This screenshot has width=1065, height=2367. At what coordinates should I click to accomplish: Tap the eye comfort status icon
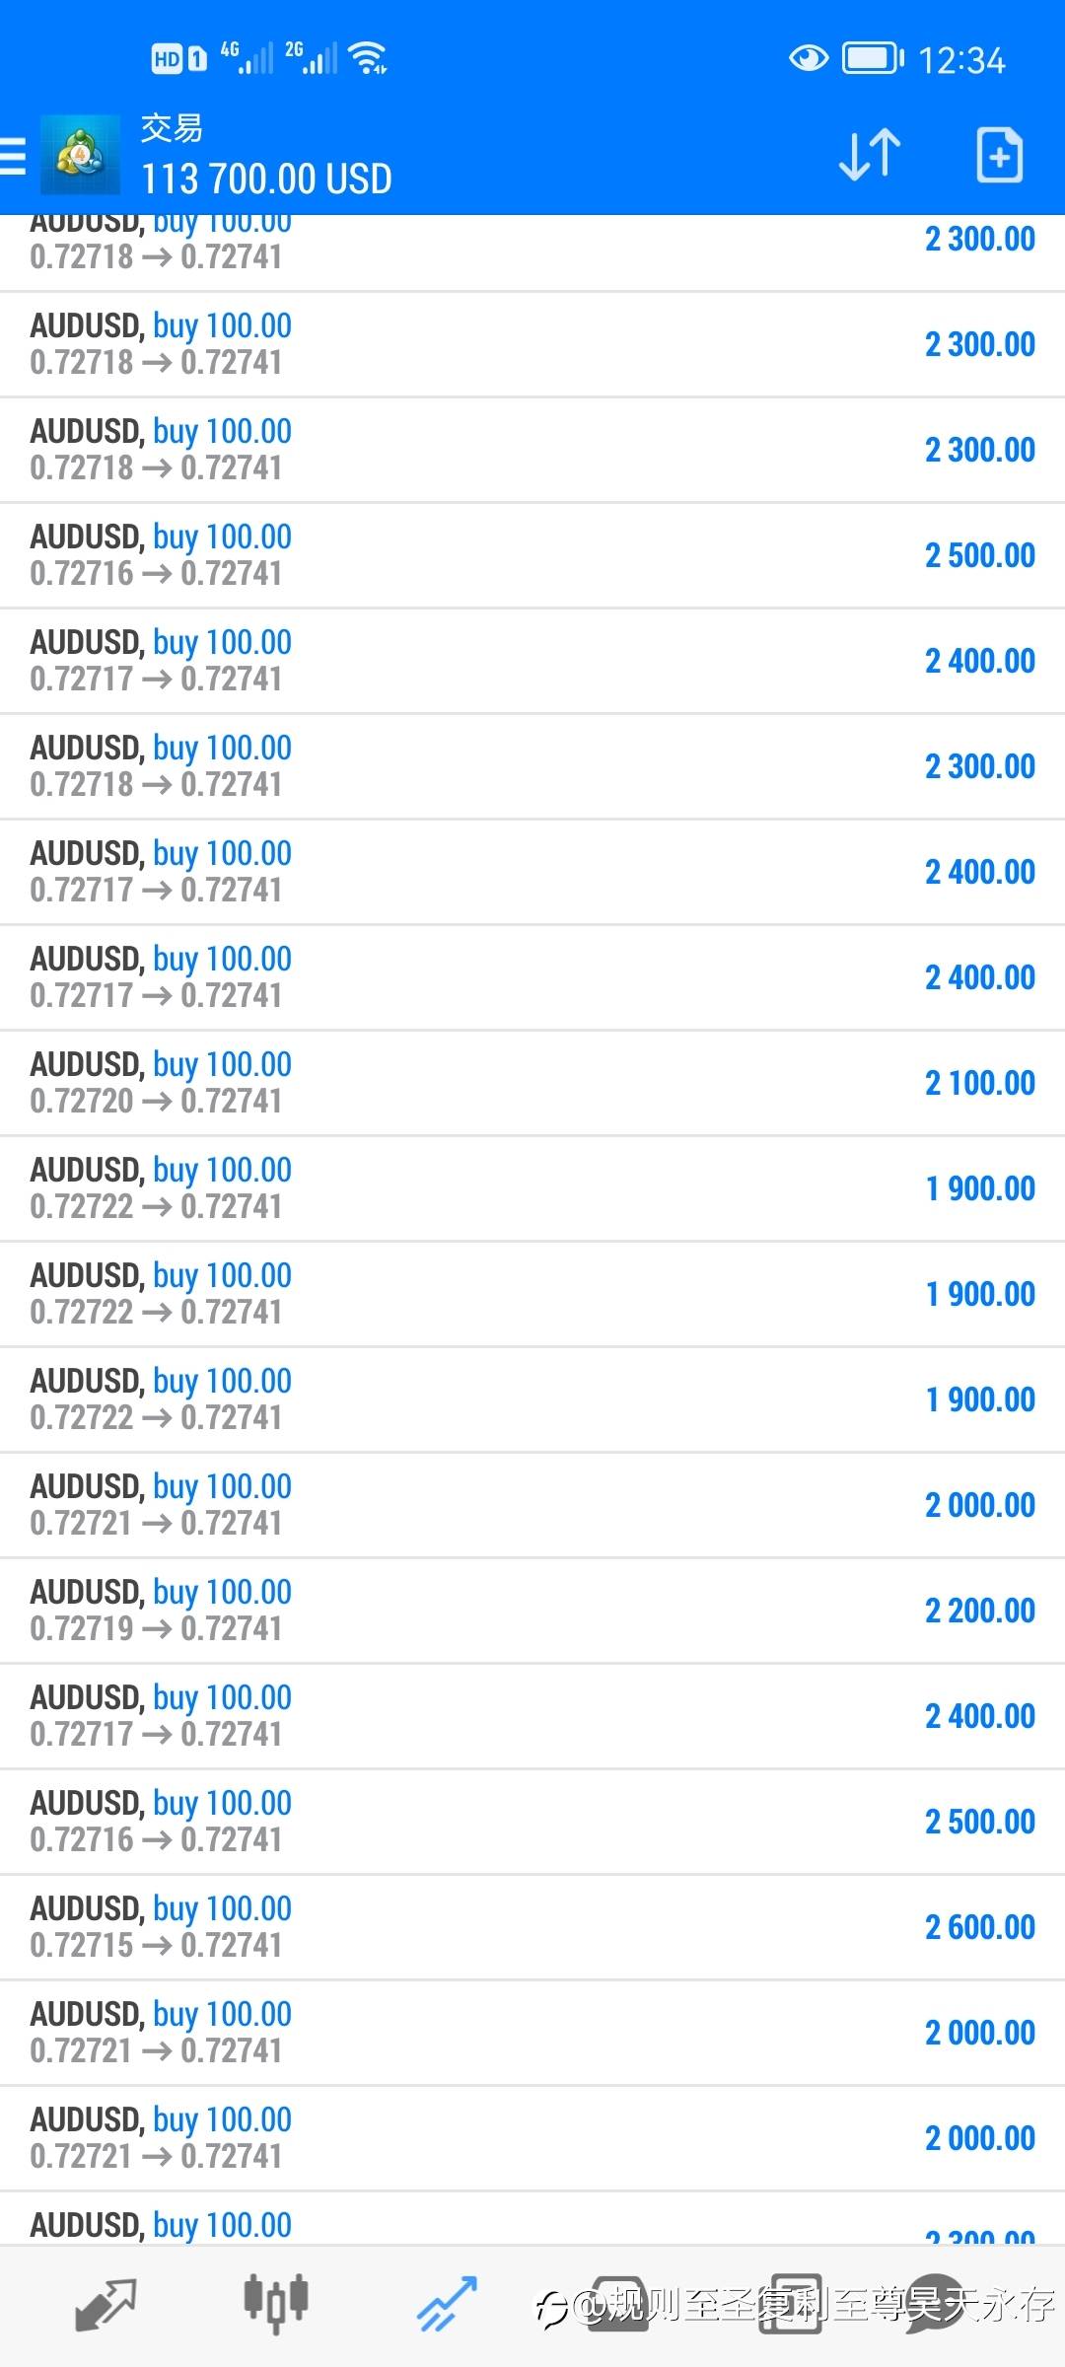point(809,59)
